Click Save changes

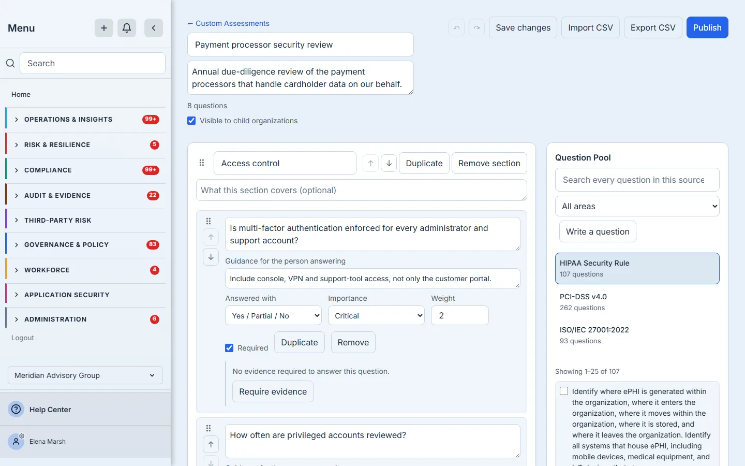coord(523,27)
